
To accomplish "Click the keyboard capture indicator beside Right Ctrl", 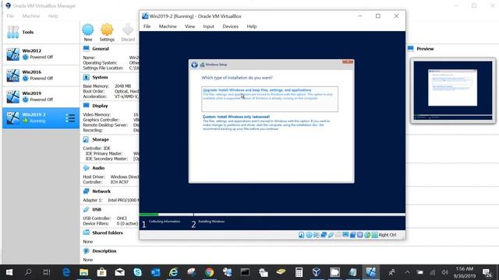I will (x=374, y=235).
